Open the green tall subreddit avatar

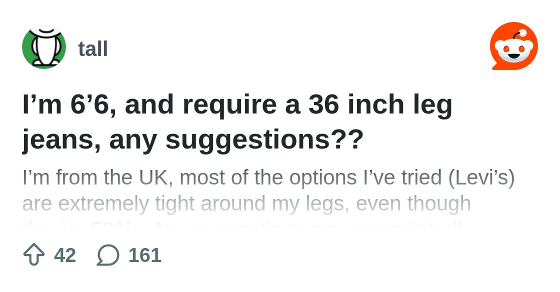pyautogui.click(x=44, y=47)
